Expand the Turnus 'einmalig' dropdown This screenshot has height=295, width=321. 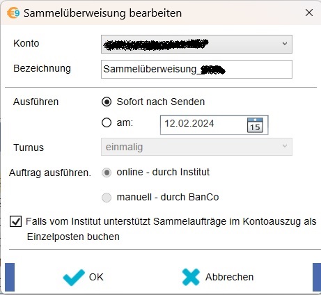pos(196,147)
